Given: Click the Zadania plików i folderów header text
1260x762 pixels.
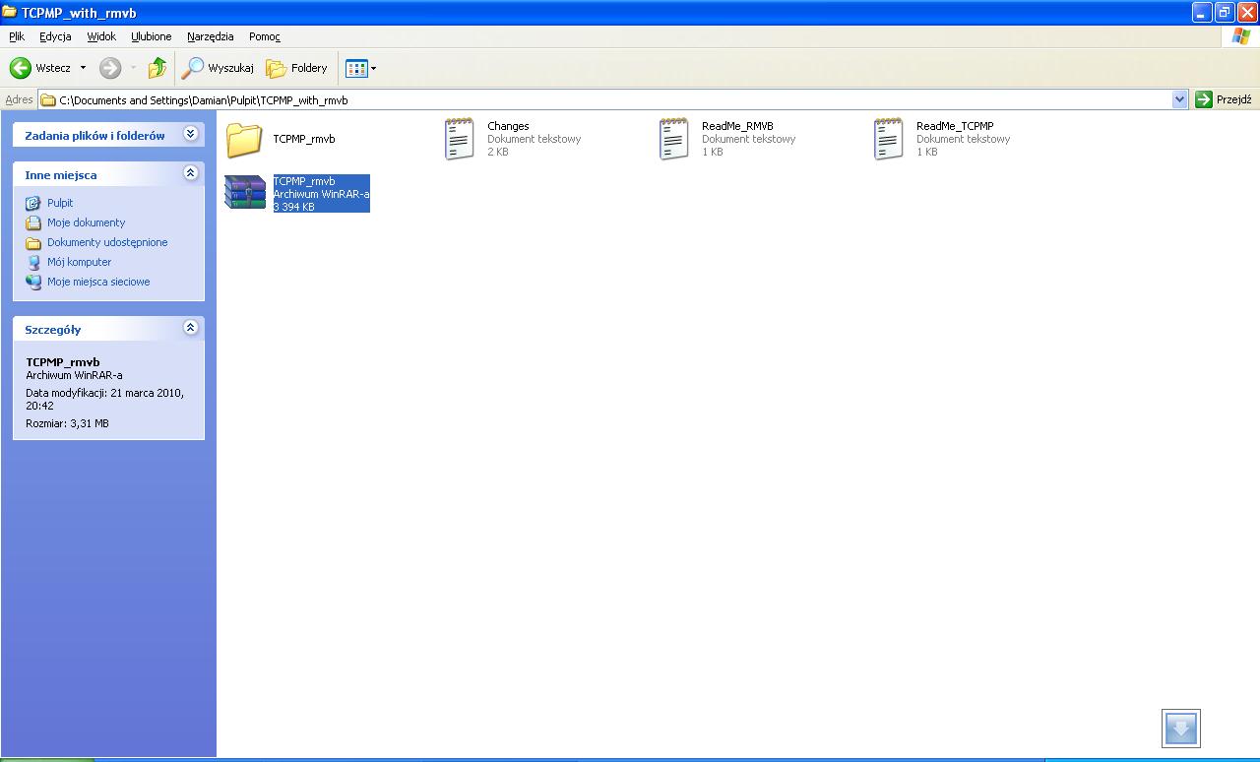Looking at the screenshot, I should [x=94, y=136].
